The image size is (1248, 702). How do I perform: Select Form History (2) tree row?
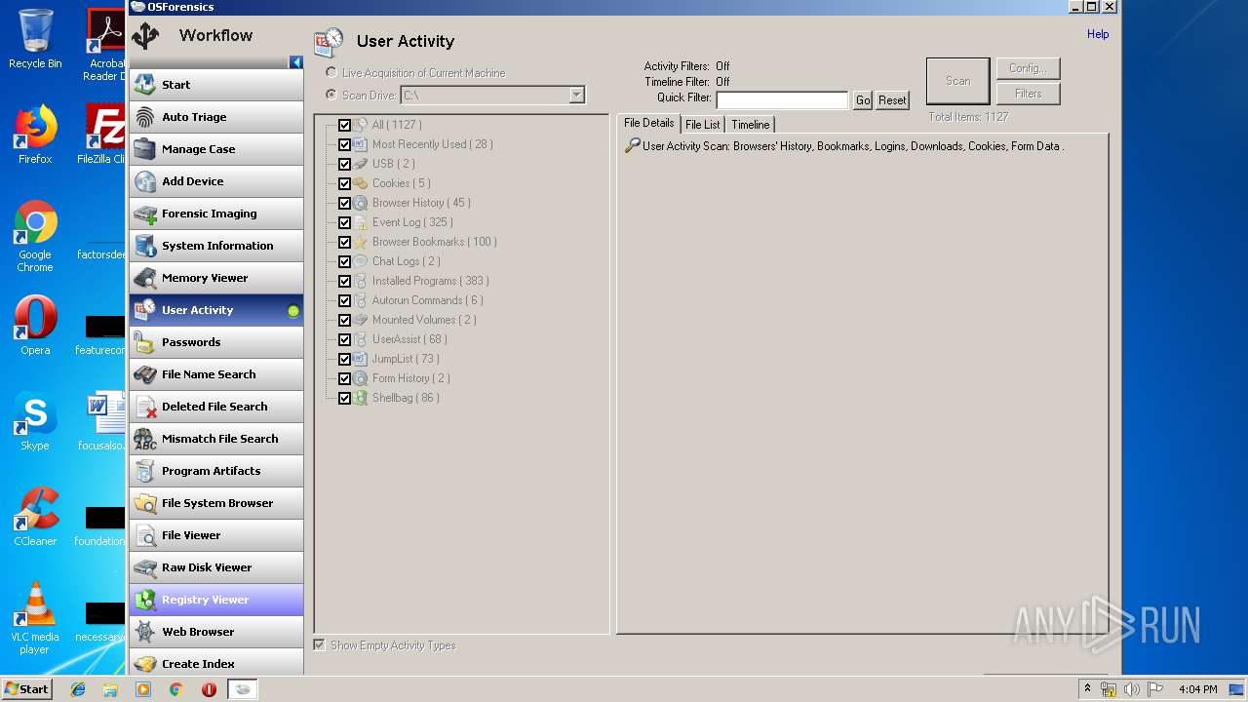411,378
